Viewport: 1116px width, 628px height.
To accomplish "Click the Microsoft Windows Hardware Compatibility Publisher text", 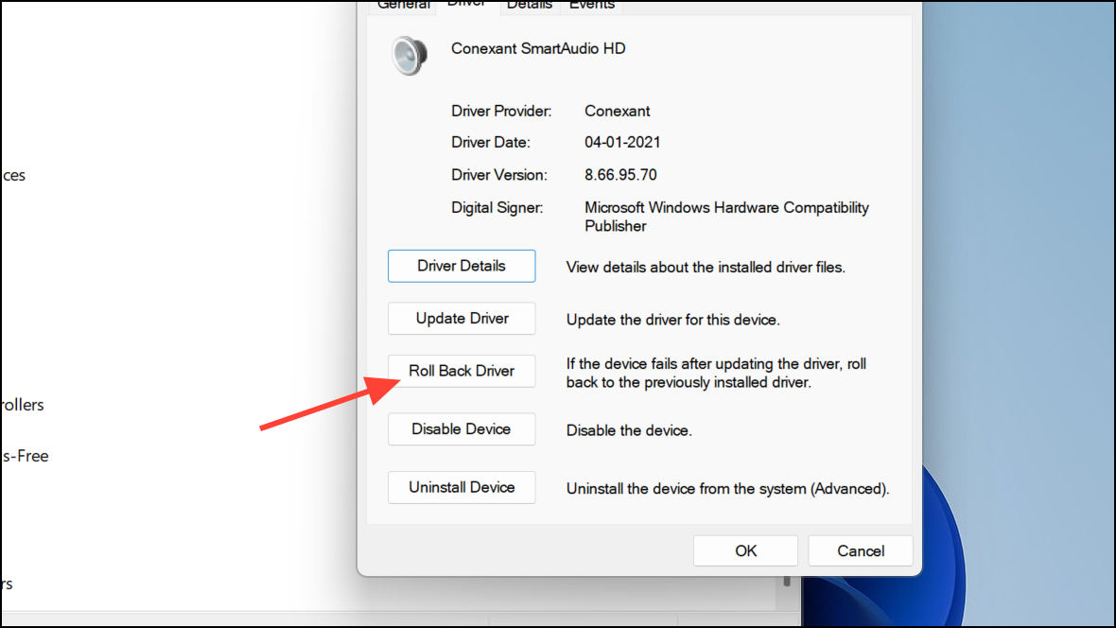I will point(726,217).
